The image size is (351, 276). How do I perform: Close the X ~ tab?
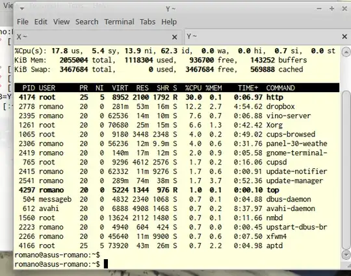point(175,37)
